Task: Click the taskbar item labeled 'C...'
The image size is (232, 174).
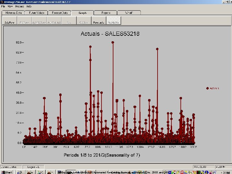Action: (41, 172)
